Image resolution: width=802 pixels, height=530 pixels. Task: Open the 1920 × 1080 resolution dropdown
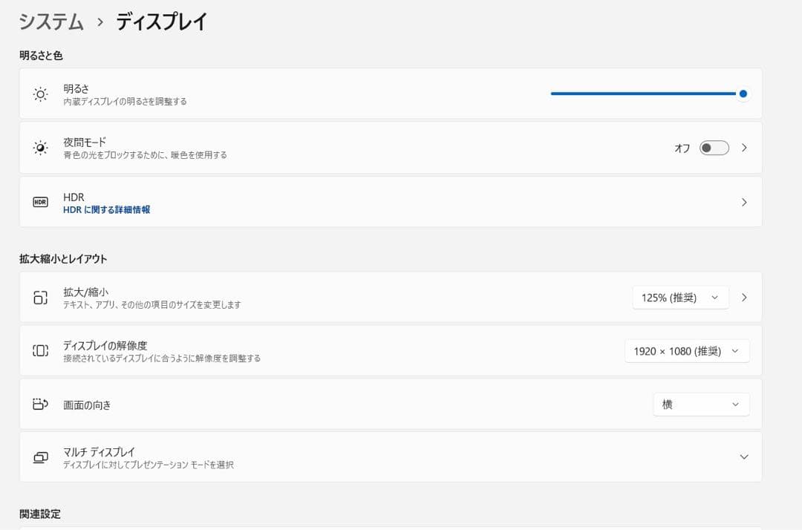pos(687,350)
